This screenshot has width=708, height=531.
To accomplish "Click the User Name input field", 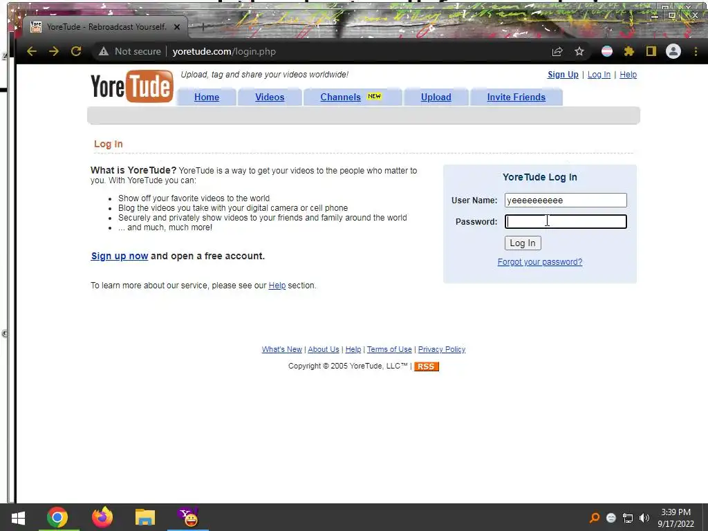I will tap(566, 200).
